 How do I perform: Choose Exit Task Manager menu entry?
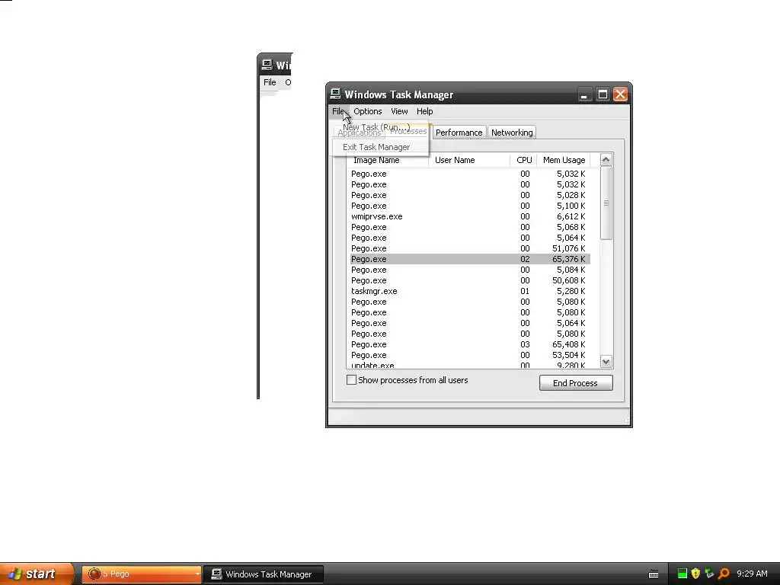pos(376,147)
